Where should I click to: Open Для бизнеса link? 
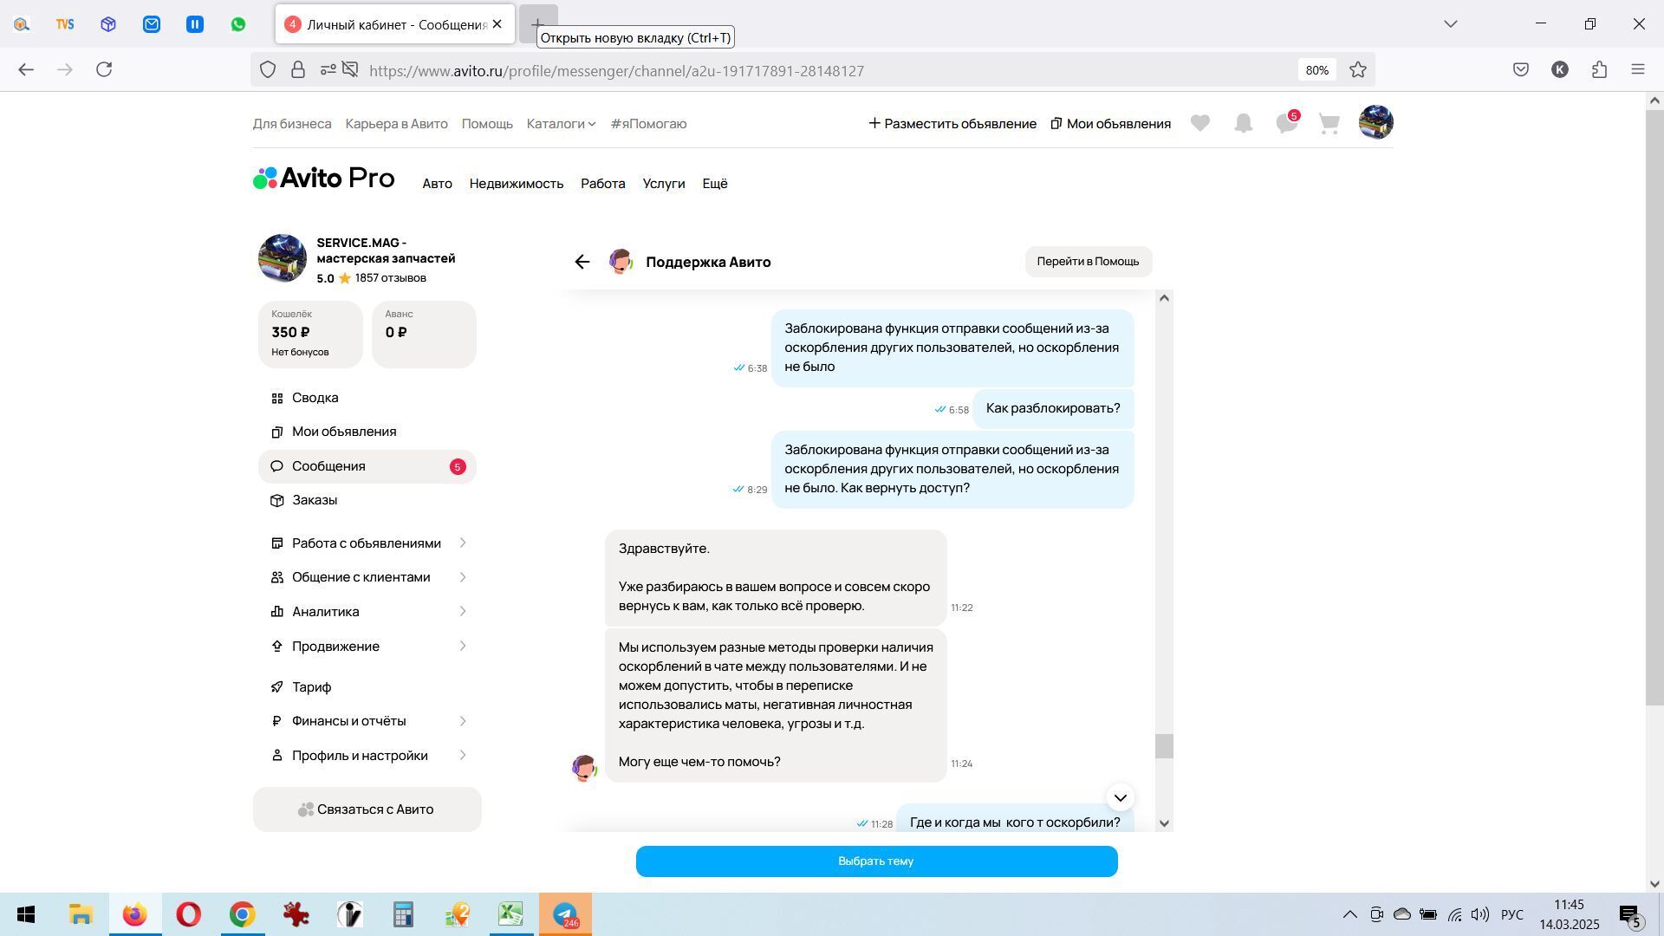(x=292, y=124)
